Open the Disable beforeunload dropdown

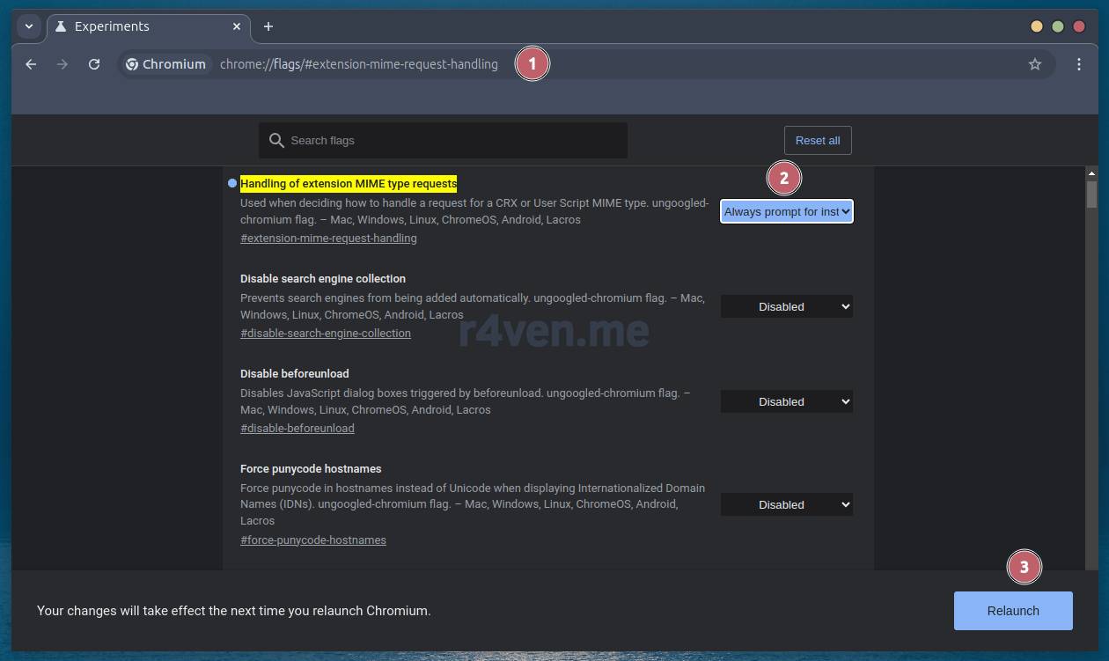pos(786,402)
